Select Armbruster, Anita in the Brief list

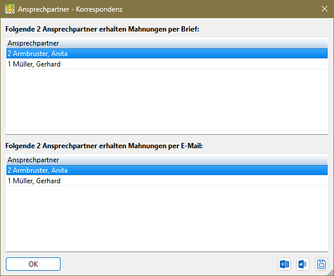(x=167, y=54)
